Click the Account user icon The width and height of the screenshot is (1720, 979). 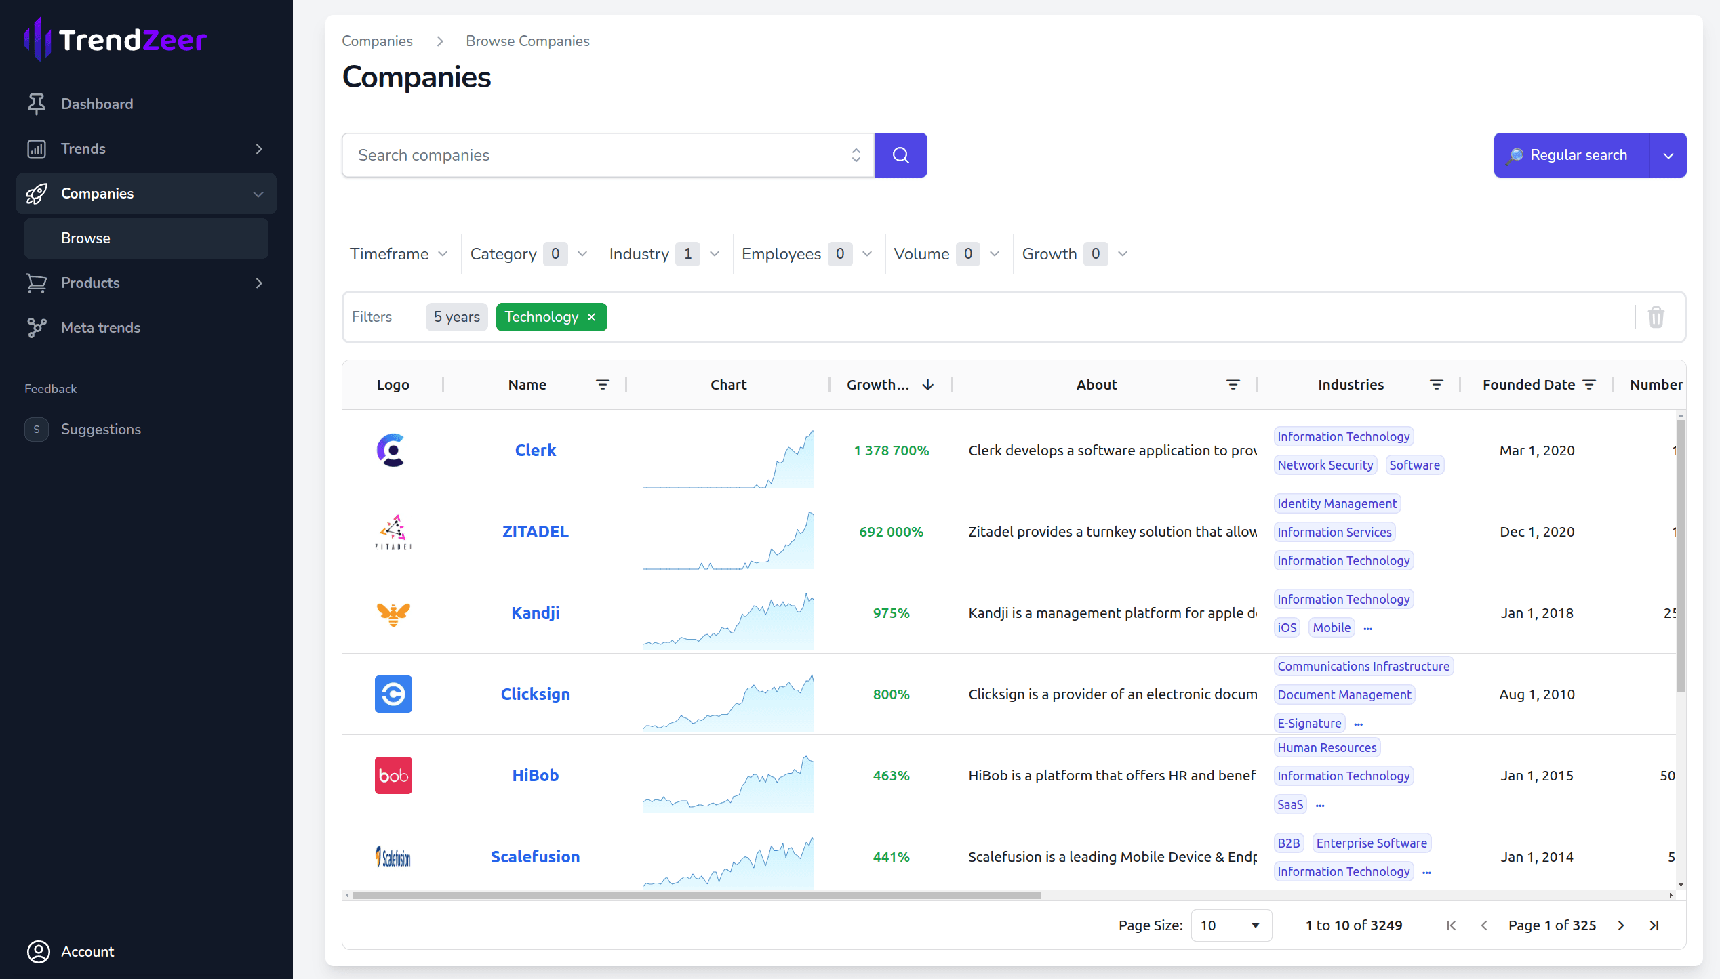click(x=38, y=951)
